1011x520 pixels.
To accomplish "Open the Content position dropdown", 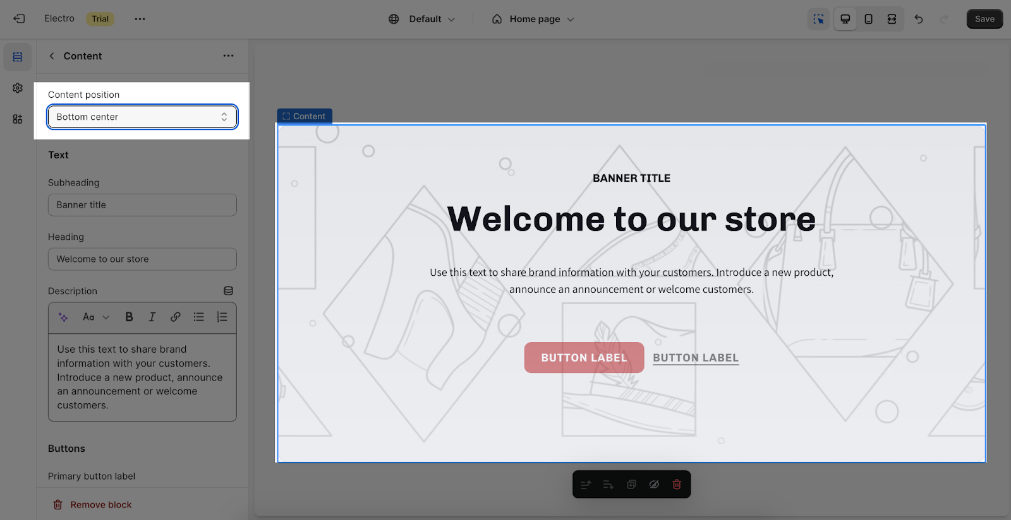I will (x=142, y=117).
